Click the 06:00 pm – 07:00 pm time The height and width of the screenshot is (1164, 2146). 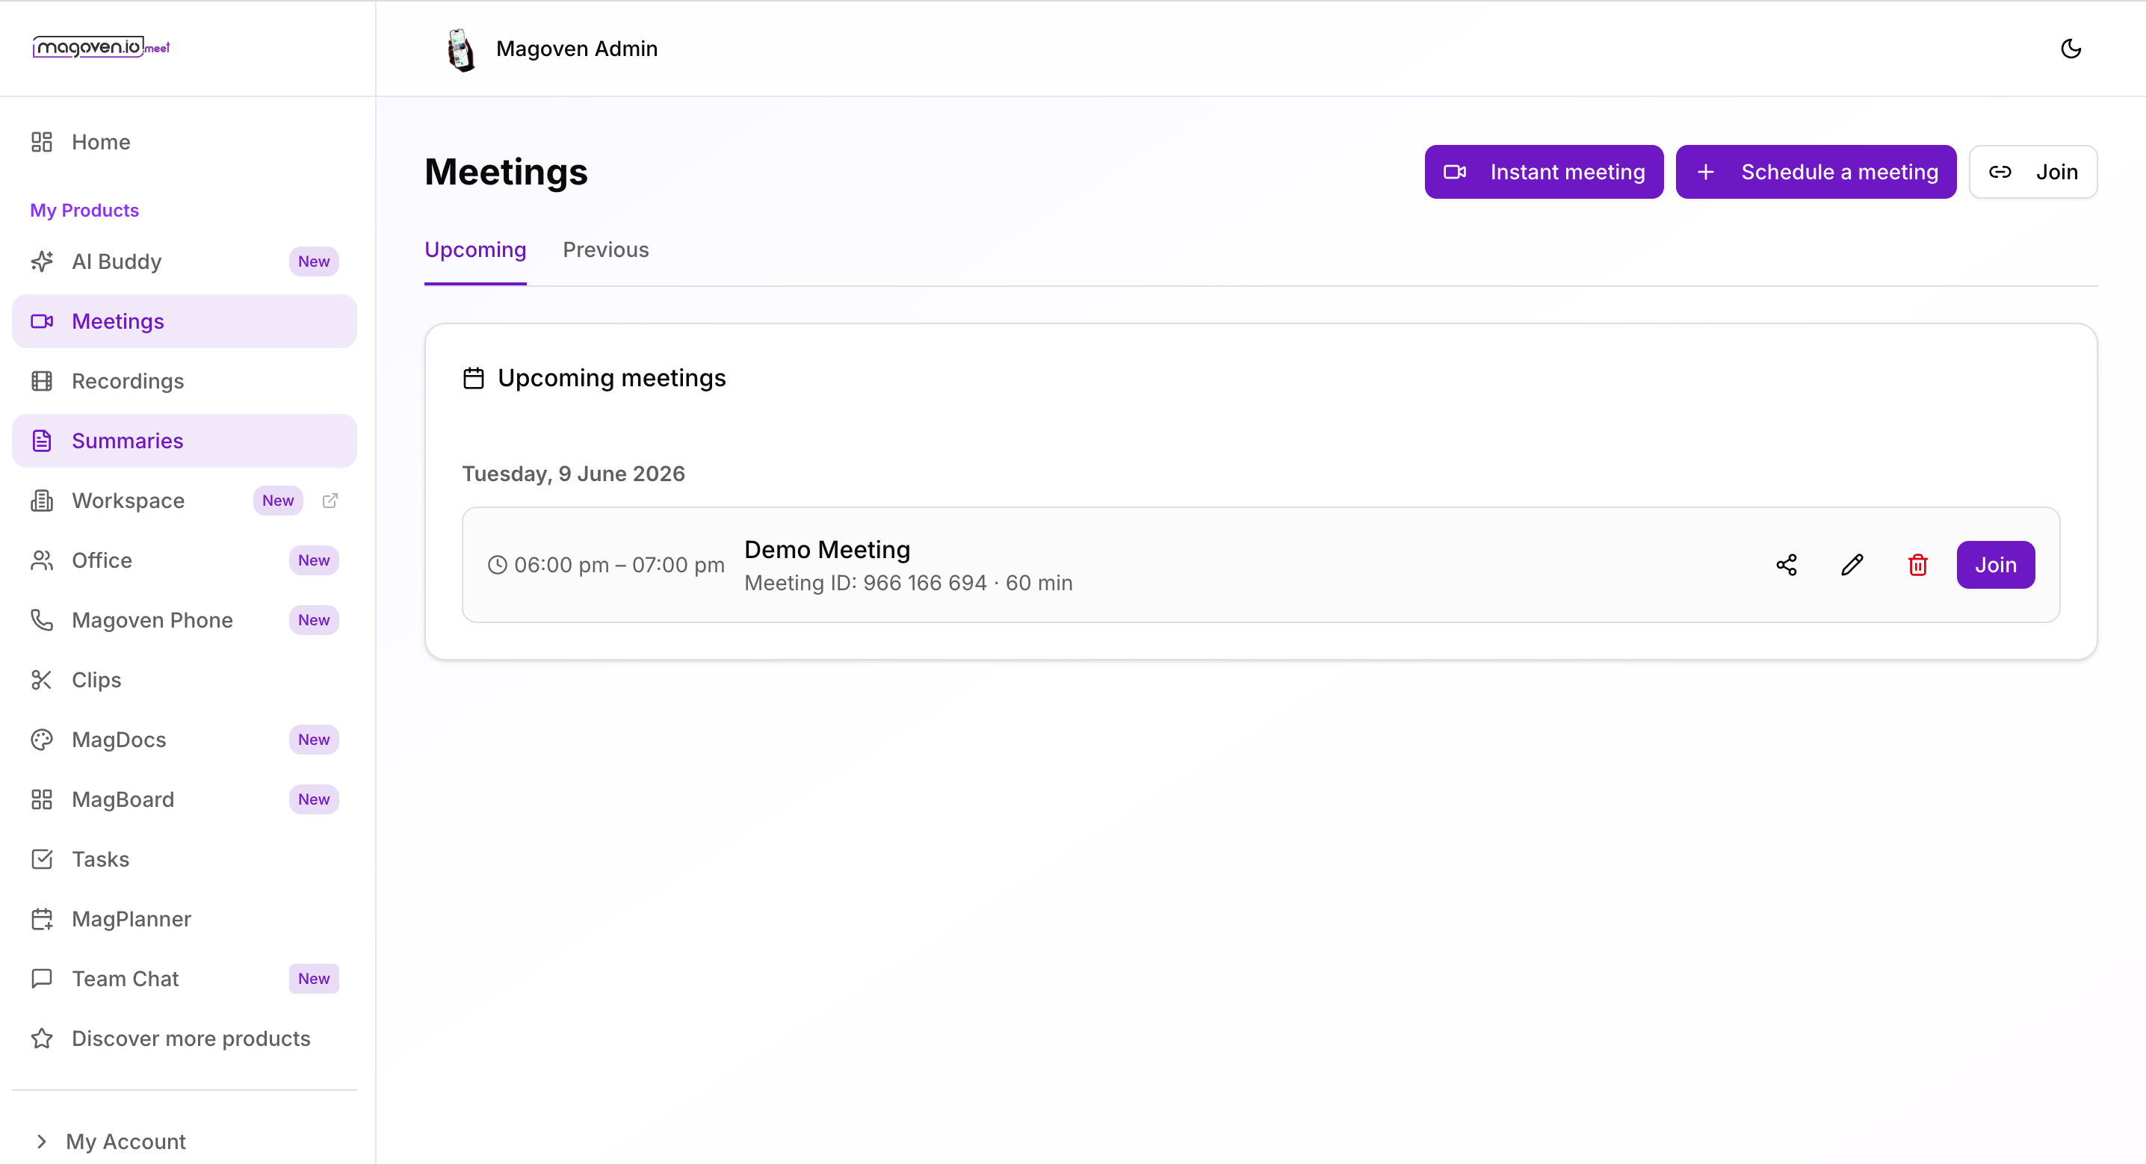(x=619, y=565)
